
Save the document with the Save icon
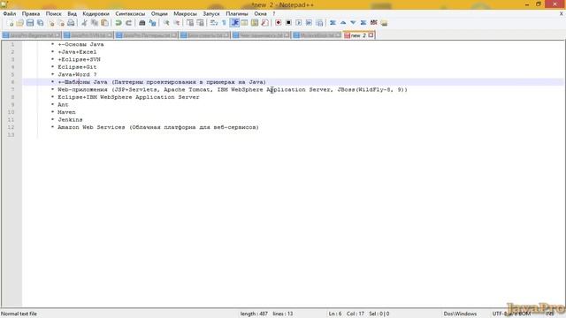click(x=30, y=23)
